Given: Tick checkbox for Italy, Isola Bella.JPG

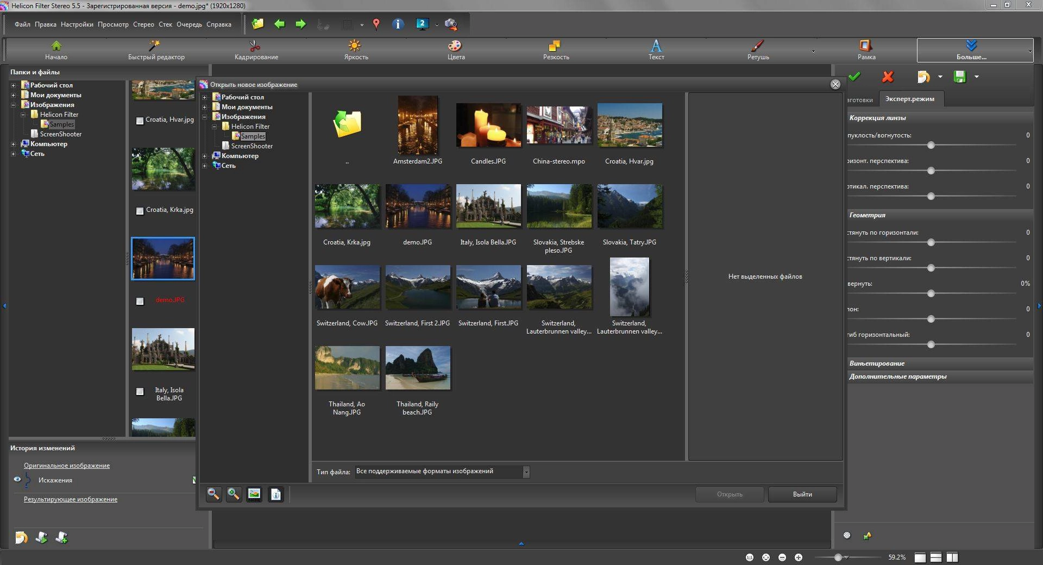Looking at the screenshot, I should [140, 391].
